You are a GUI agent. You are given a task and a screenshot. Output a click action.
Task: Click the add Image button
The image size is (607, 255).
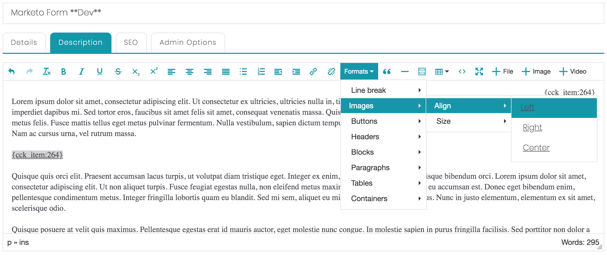pyautogui.click(x=536, y=71)
